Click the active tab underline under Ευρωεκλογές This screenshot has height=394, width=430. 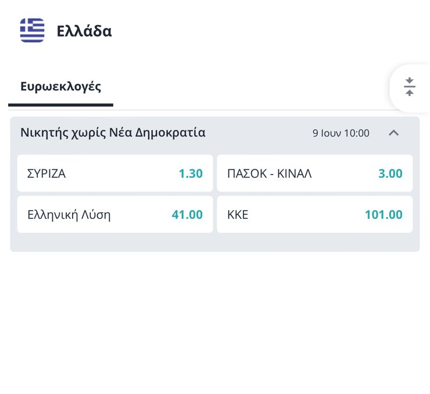point(60,105)
